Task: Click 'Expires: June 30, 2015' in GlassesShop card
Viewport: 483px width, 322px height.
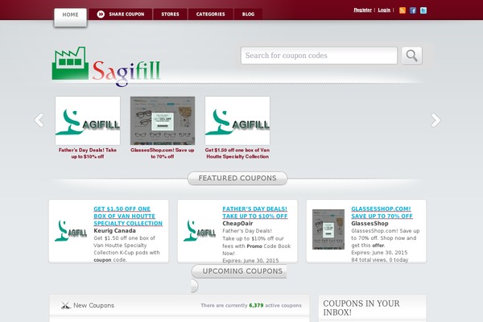Action: point(379,252)
